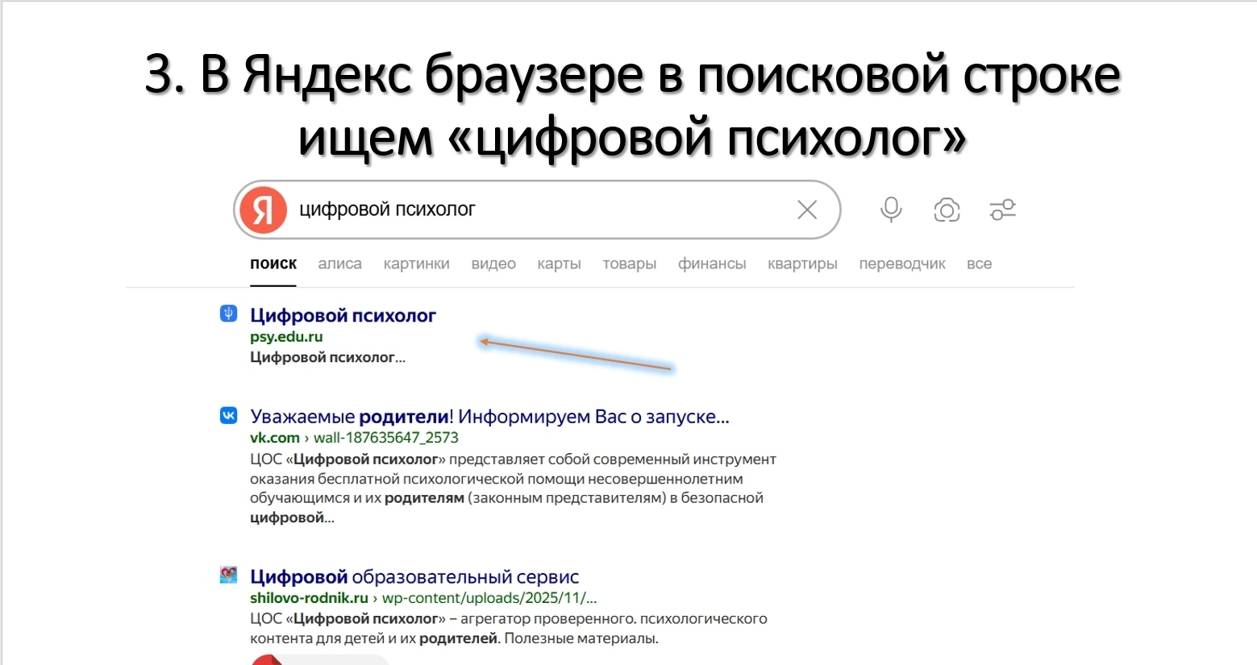Open the «карты» tab
The image size is (1257, 665).
click(559, 264)
